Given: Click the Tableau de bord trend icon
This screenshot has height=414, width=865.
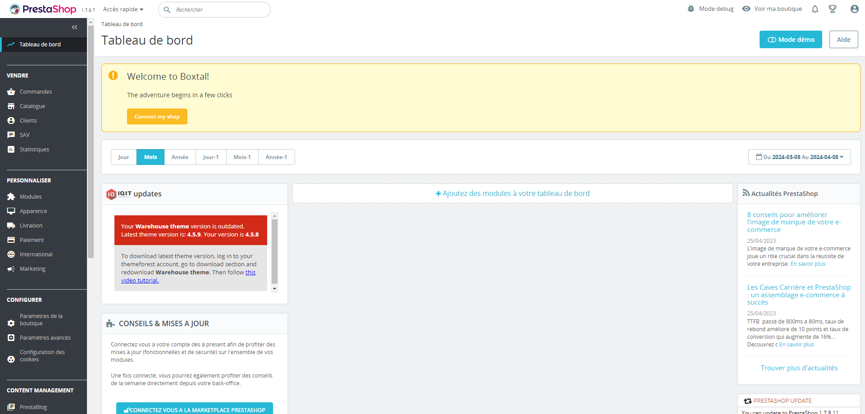Looking at the screenshot, I should 11,45.
